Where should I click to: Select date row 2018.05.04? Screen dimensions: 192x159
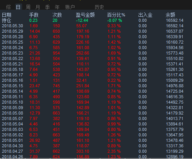[12, 124]
